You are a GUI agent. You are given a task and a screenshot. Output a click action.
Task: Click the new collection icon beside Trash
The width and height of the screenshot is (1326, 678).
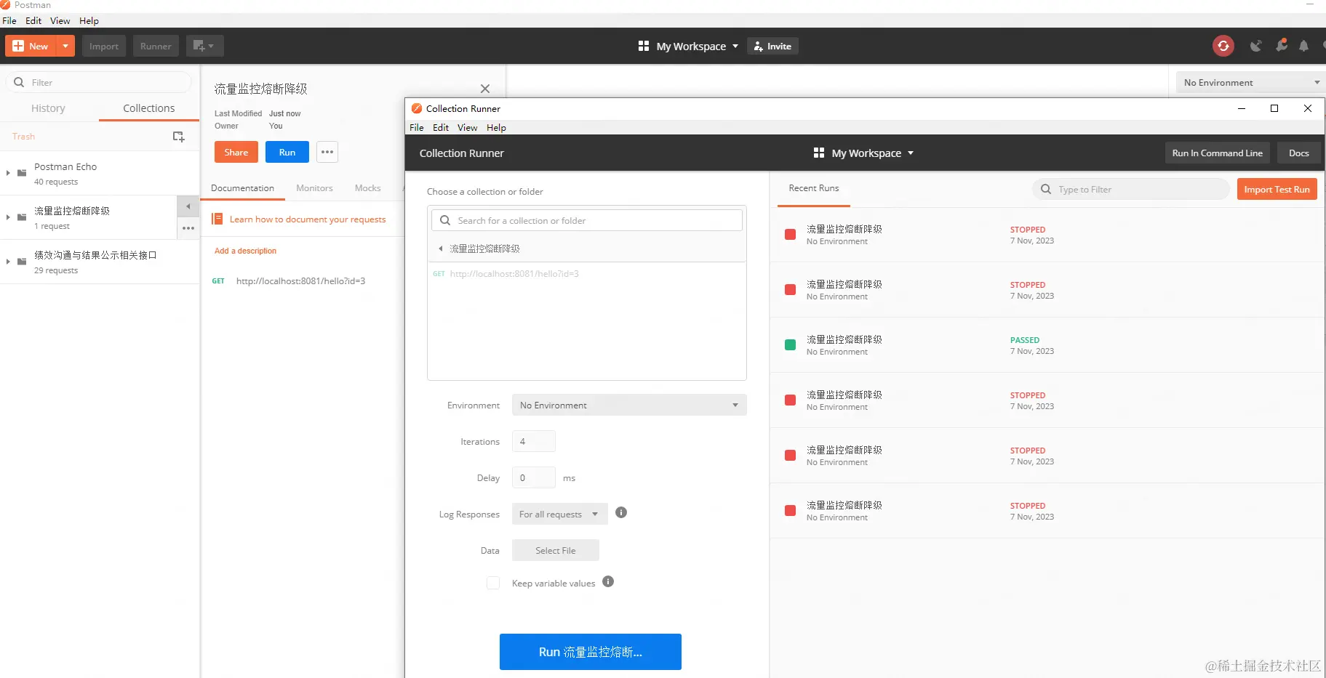178,137
